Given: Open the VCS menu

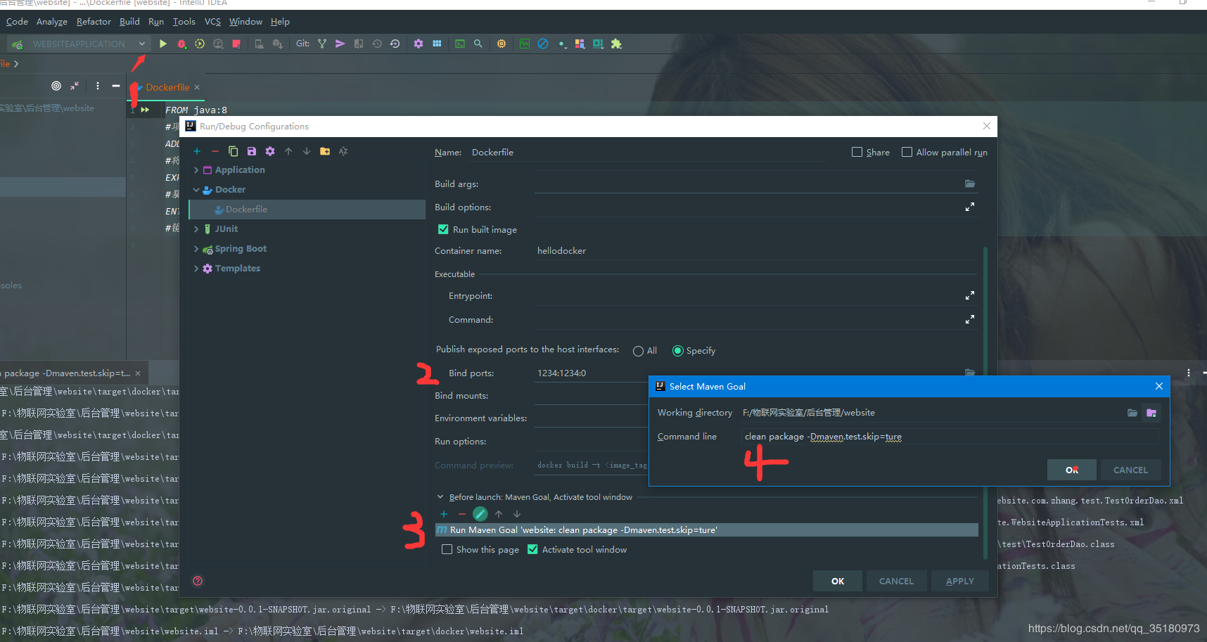Looking at the screenshot, I should [212, 22].
